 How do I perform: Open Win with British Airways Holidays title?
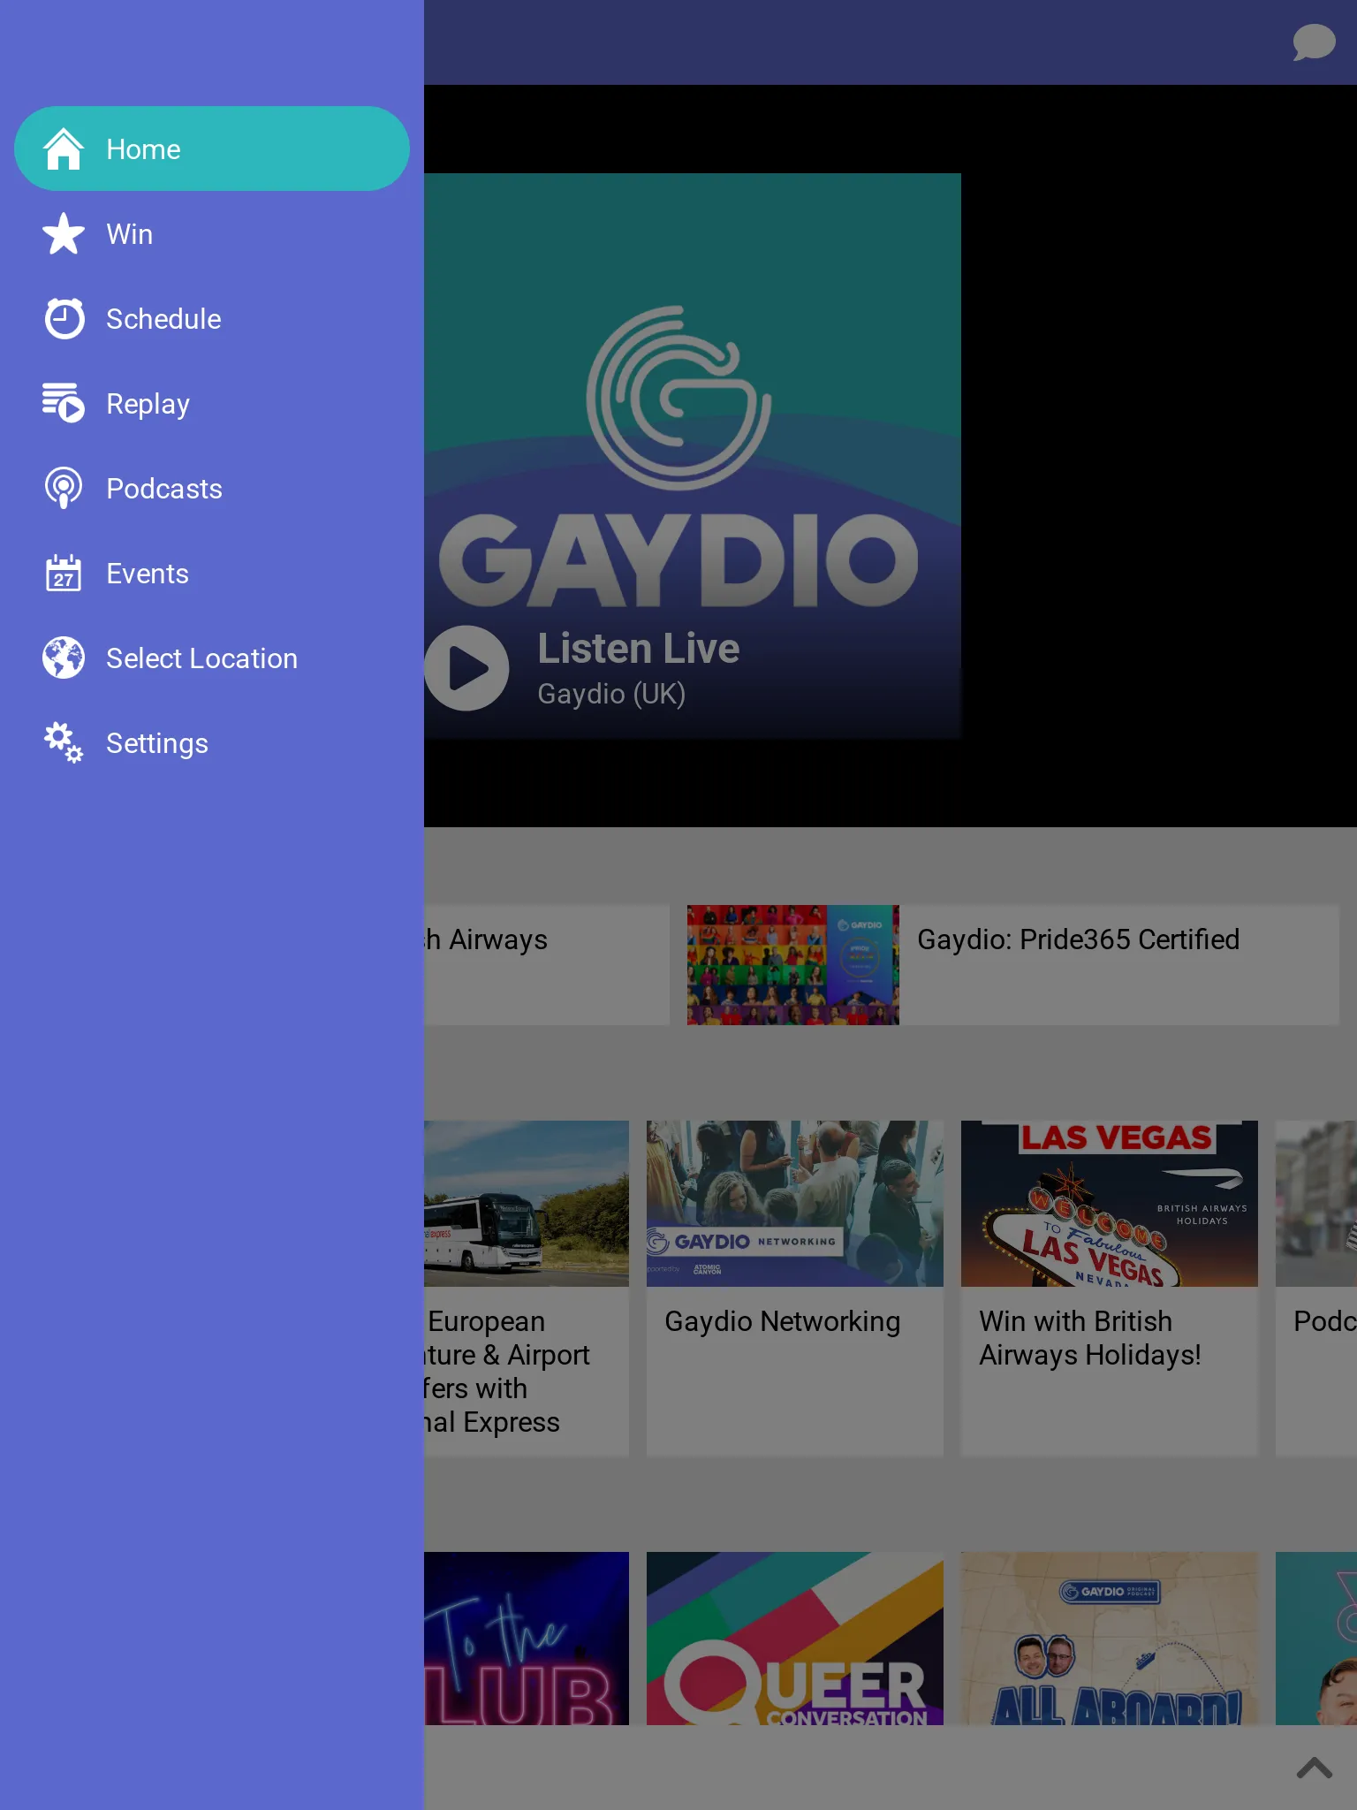(x=1090, y=1338)
